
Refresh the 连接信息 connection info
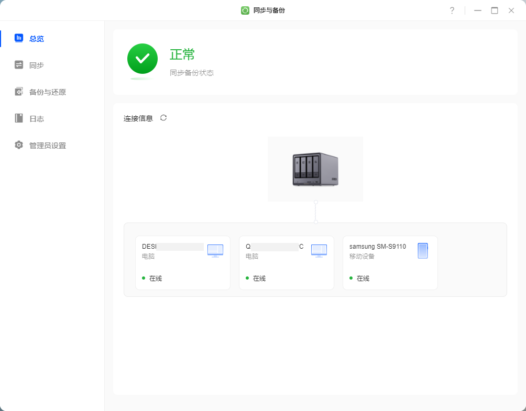click(163, 118)
